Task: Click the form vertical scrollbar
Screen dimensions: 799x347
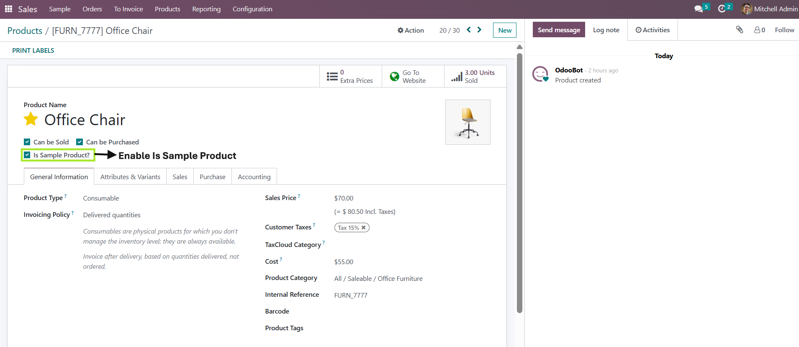Action: pos(519,182)
